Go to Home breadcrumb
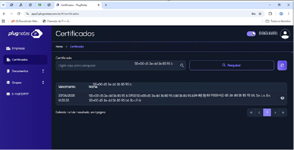 coord(59,47)
